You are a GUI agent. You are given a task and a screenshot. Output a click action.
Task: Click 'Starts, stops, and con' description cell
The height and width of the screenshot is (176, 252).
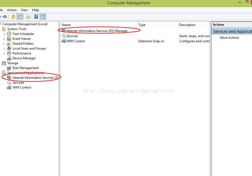coord(194,36)
